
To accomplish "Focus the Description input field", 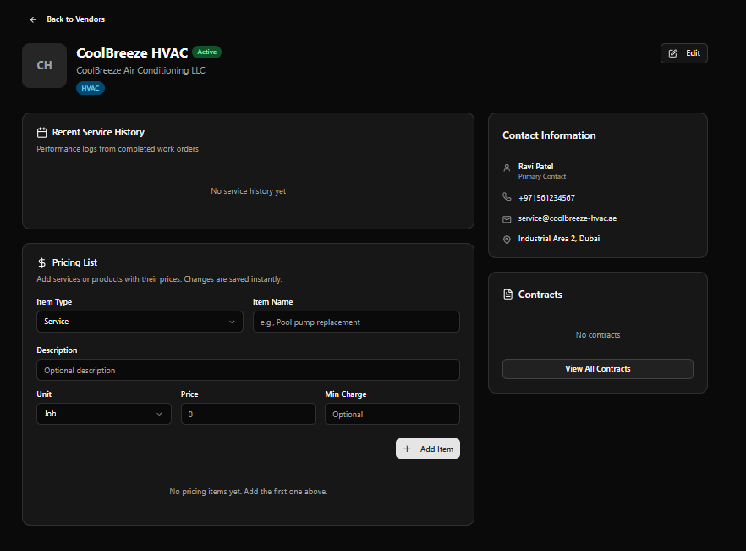I will click(249, 370).
